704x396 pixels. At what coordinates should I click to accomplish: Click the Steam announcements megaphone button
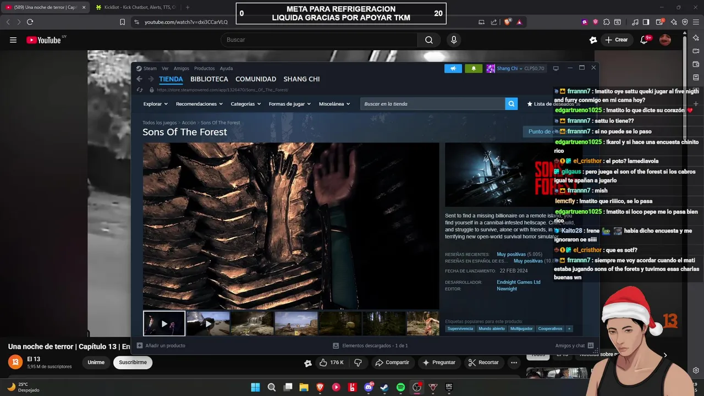click(x=453, y=68)
